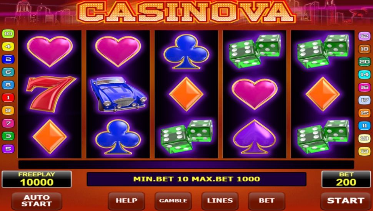Click the GAMBLE button
The height and width of the screenshot is (211, 373).
[173, 201]
